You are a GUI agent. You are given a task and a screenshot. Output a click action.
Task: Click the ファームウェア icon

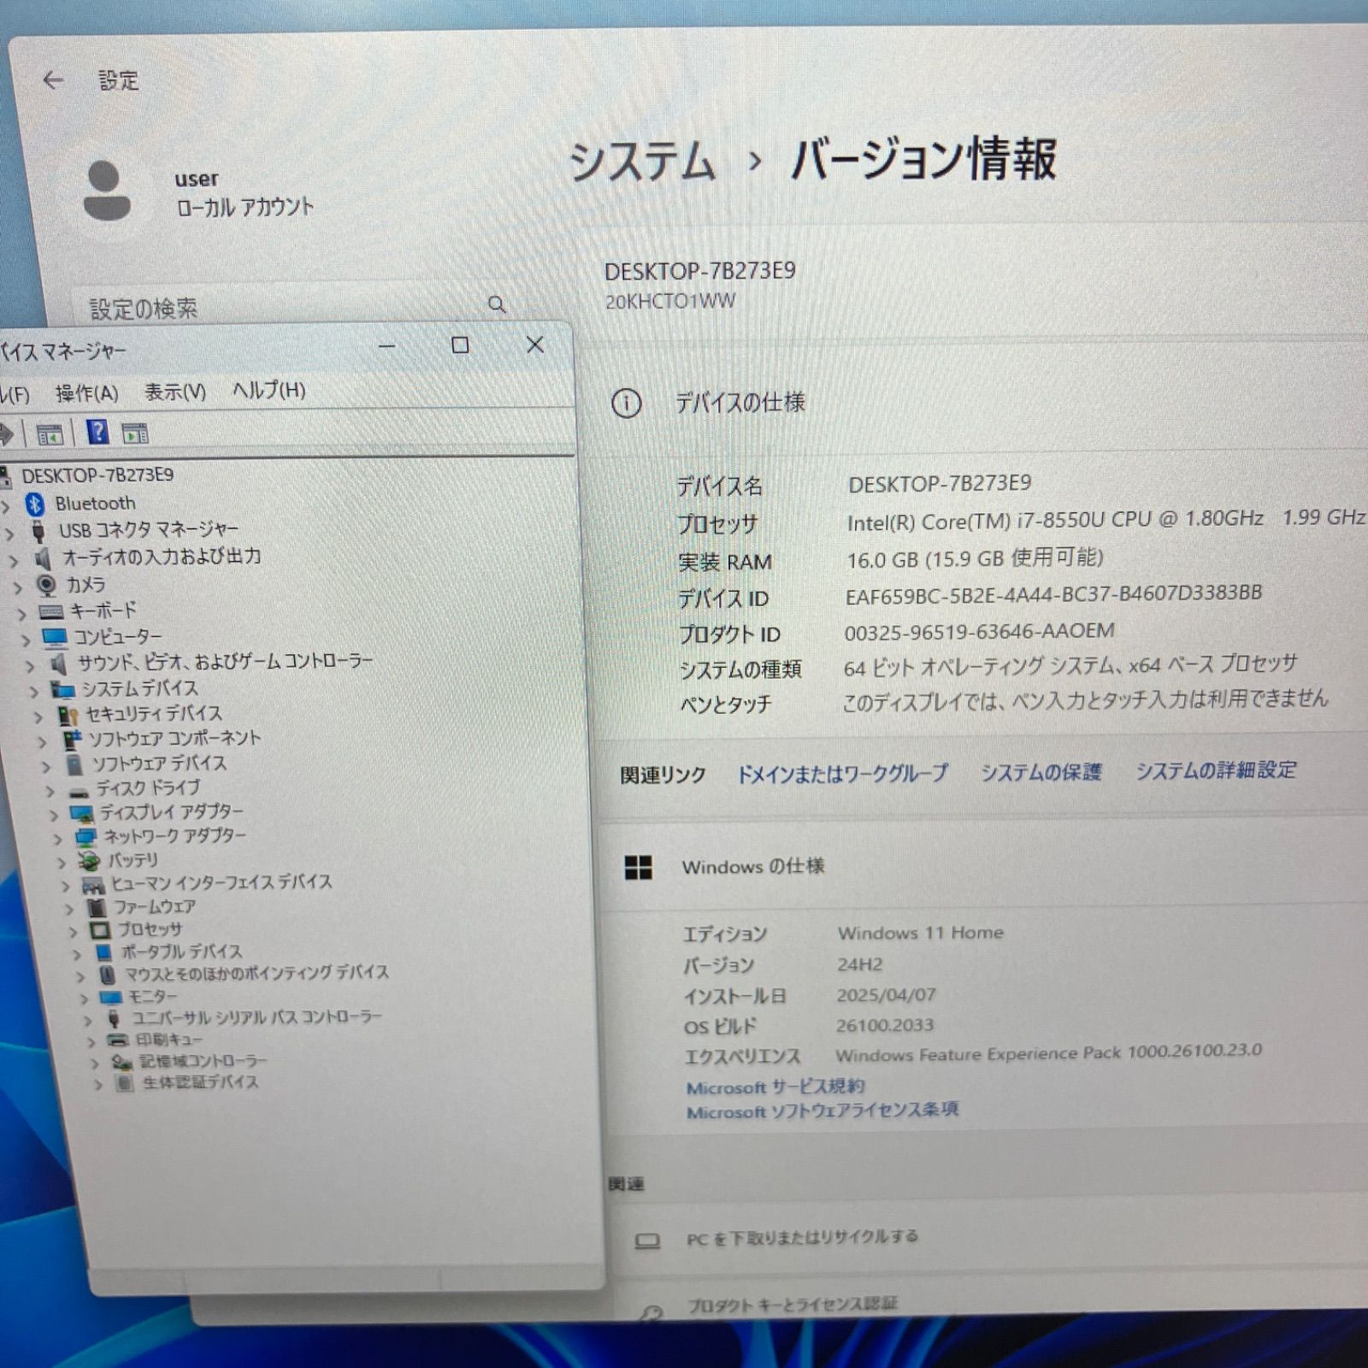(97, 907)
